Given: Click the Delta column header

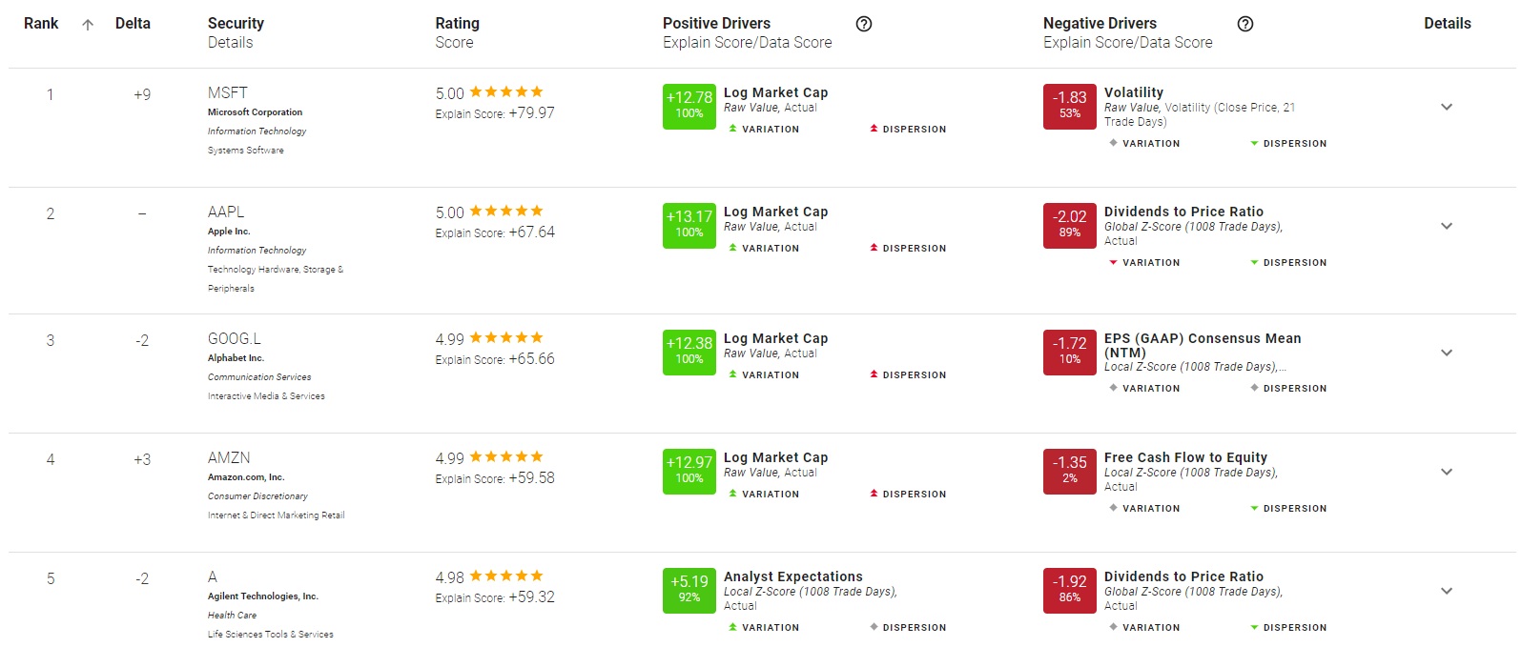Looking at the screenshot, I should [133, 23].
